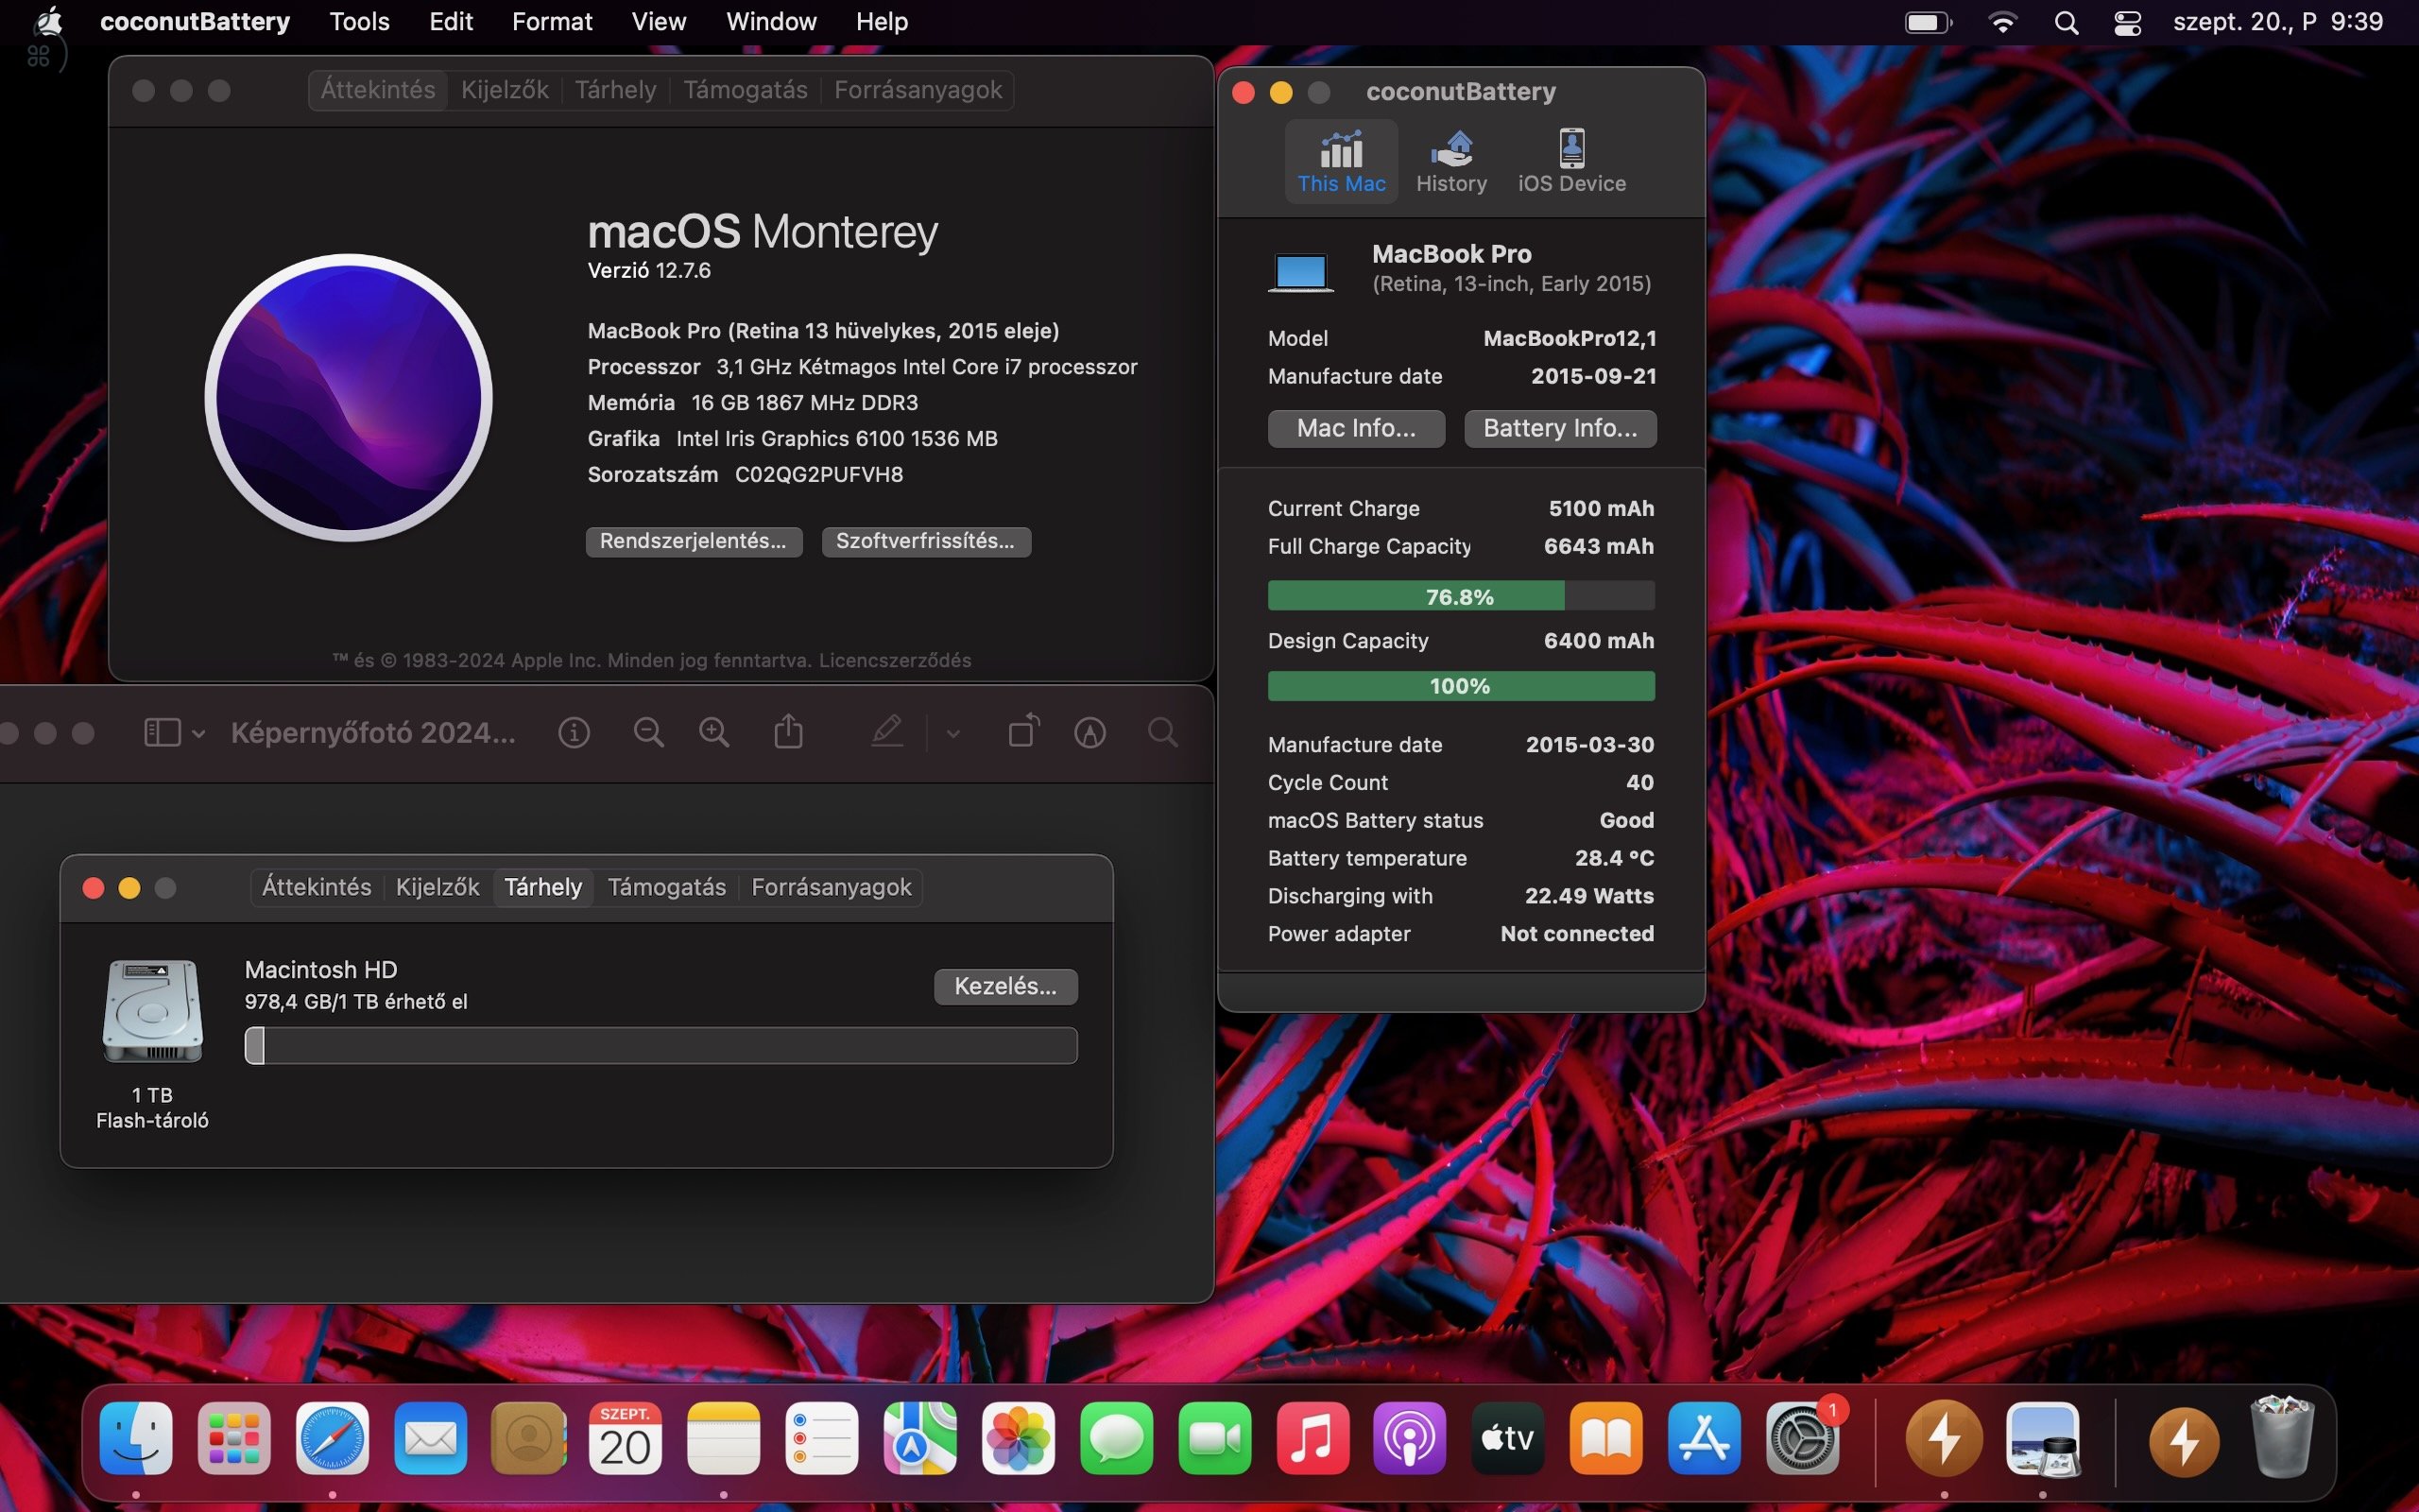Click the Macintosh HD drive icon
Viewport: 2419px width, 1512px height.
[x=152, y=1011]
